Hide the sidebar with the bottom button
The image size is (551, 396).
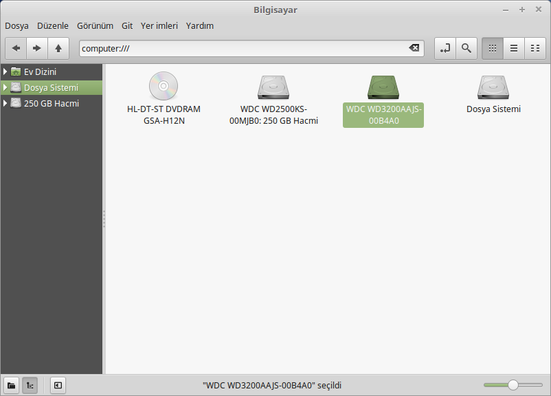point(58,386)
